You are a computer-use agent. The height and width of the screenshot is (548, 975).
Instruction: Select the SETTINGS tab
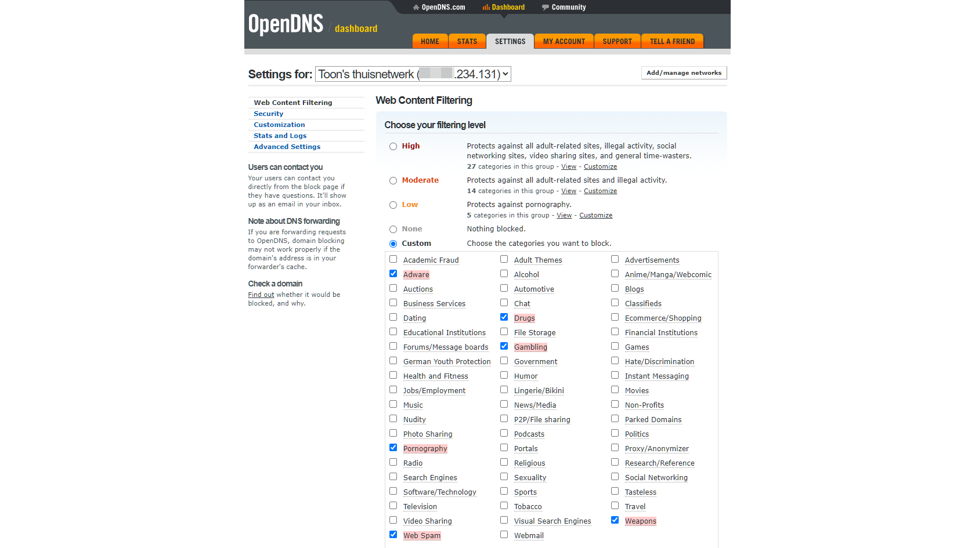pyautogui.click(x=510, y=41)
